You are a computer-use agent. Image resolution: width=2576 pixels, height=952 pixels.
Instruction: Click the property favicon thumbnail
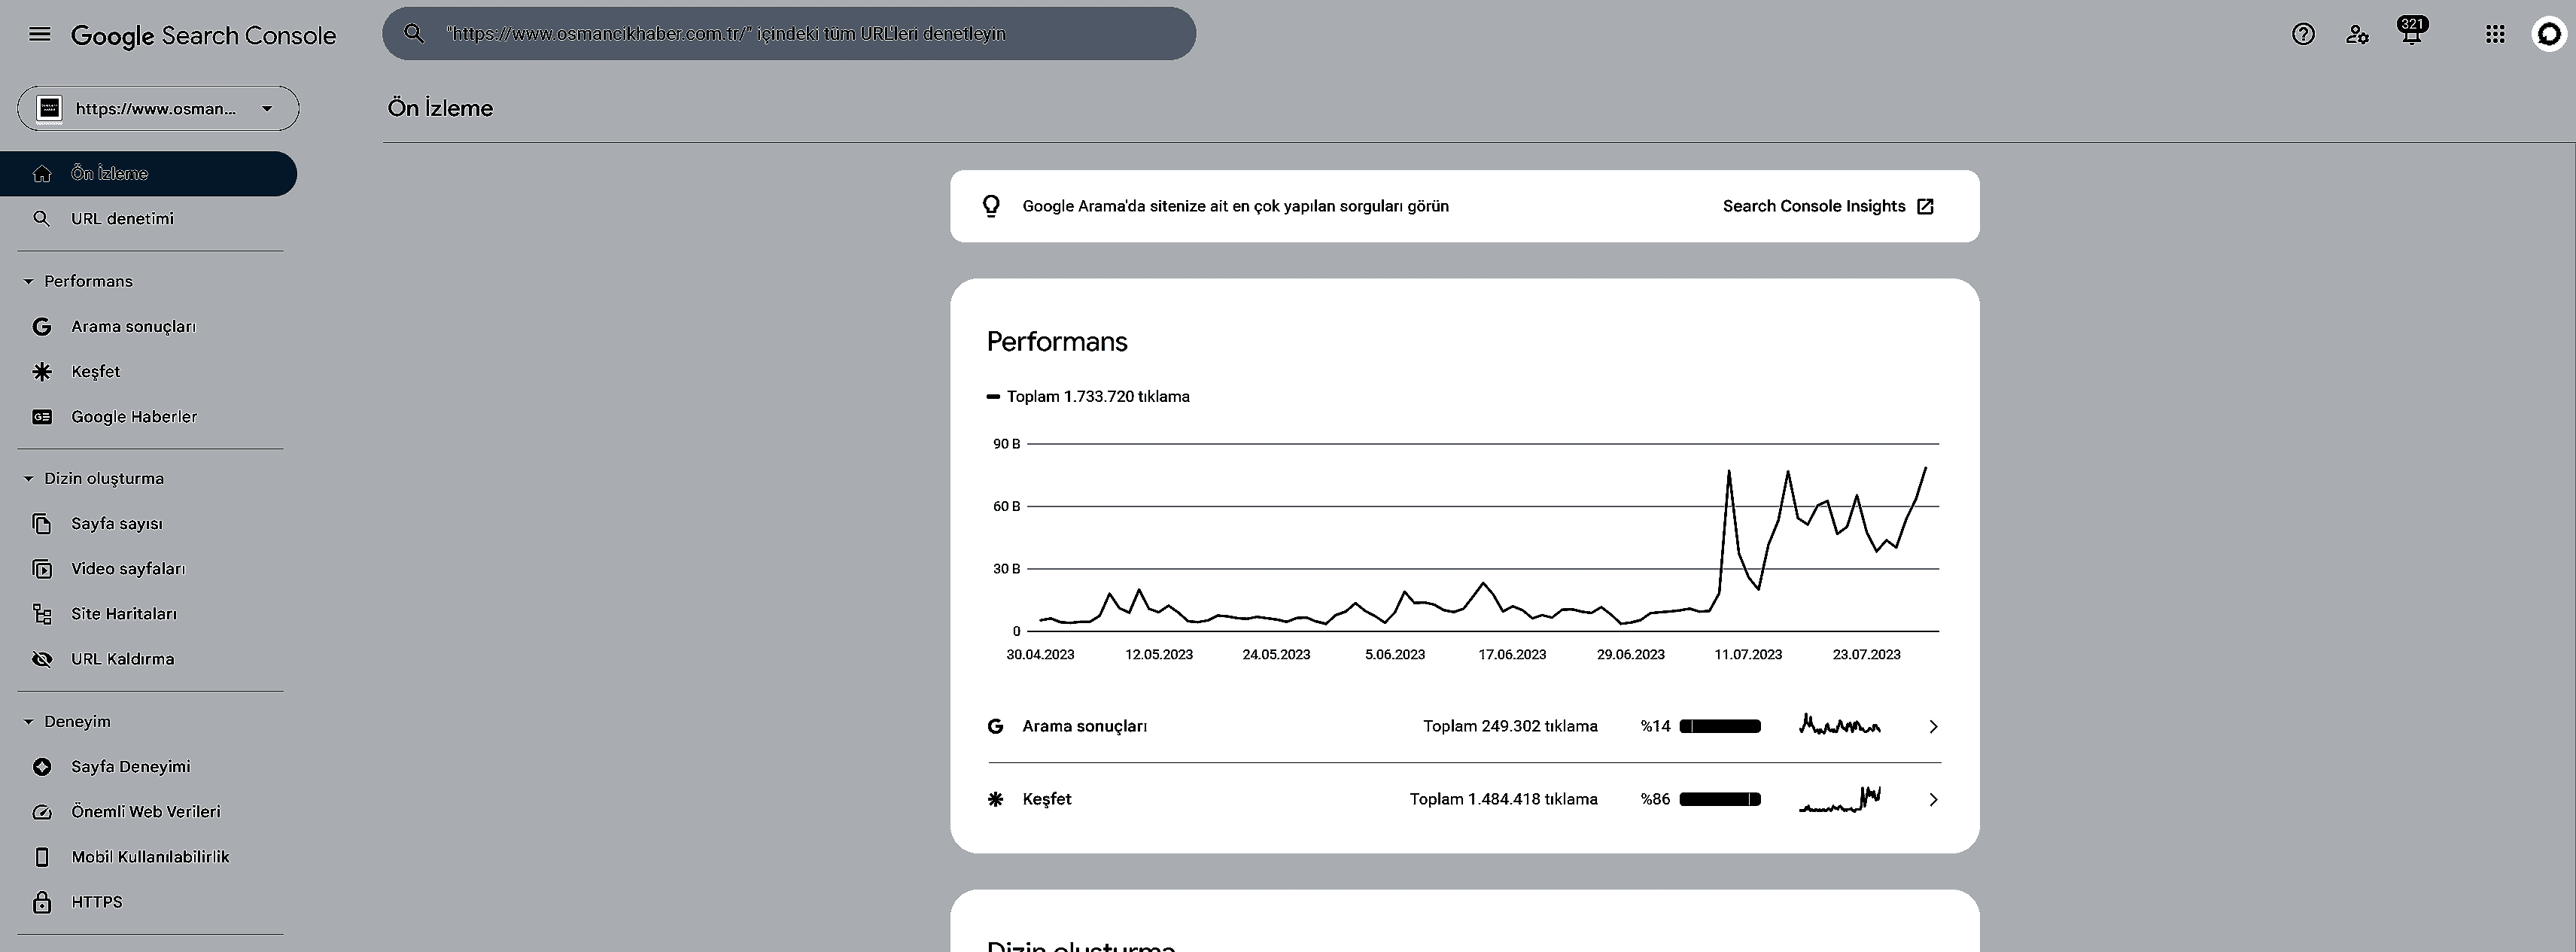pos(50,108)
